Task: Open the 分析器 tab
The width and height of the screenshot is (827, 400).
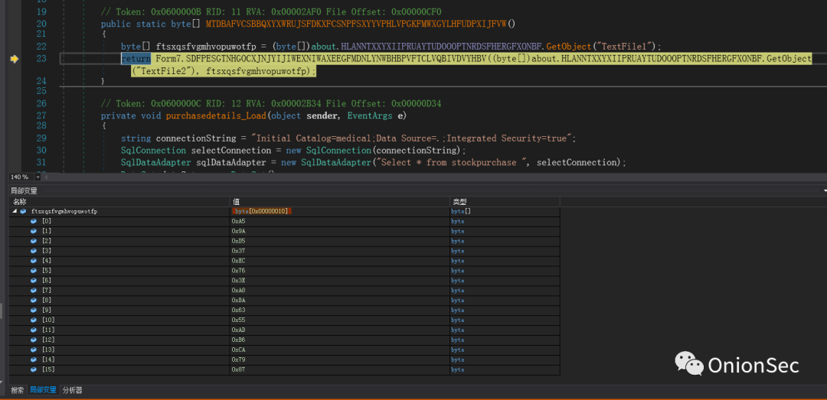Action: (72, 391)
